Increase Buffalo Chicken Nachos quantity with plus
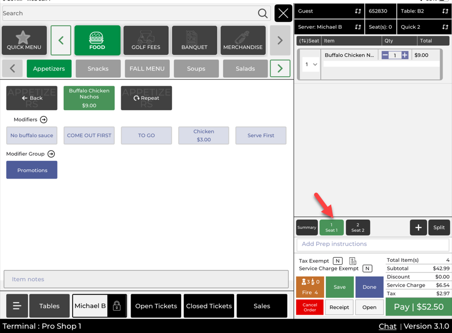This screenshot has width=452, height=333. (405, 55)
